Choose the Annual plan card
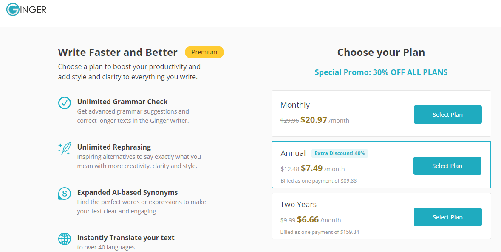This screenshot has width=501, height=252. pos(381,165)
